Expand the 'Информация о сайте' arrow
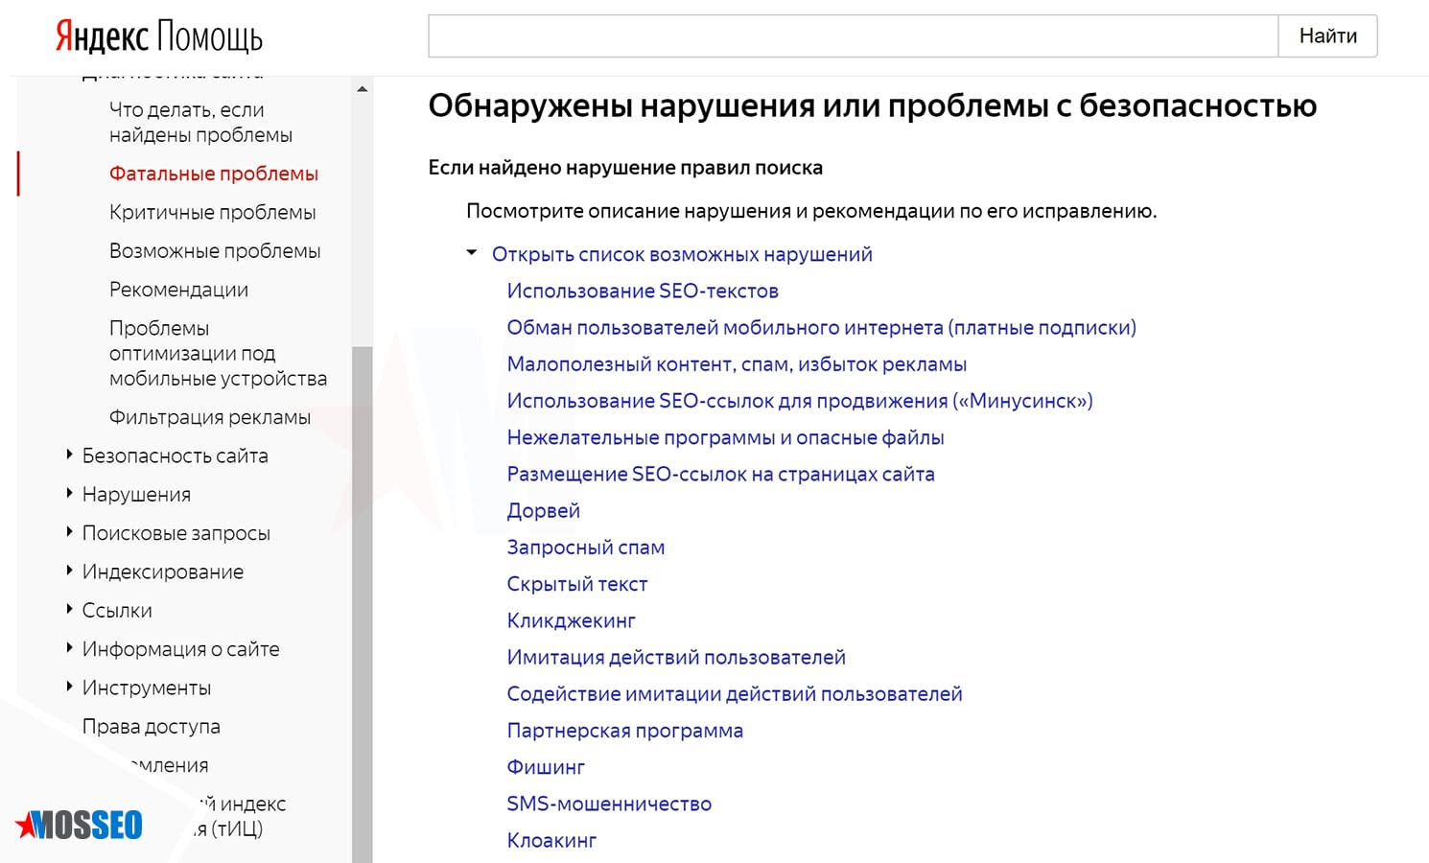 point(69,647)
